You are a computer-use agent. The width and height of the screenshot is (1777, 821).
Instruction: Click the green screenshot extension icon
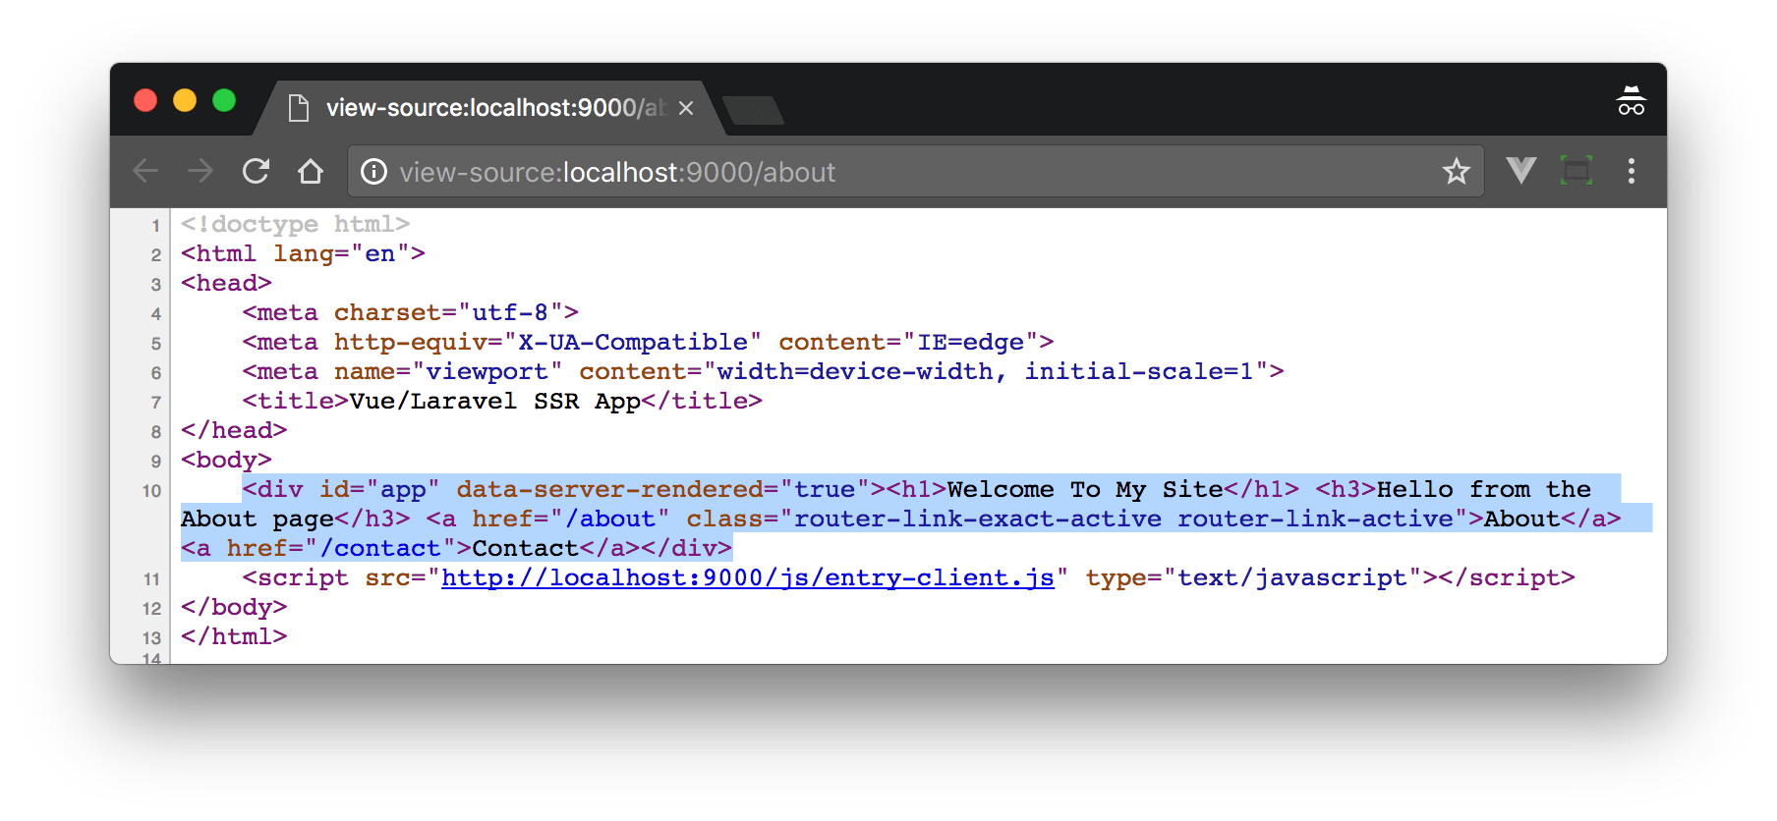pos(1576,171)
